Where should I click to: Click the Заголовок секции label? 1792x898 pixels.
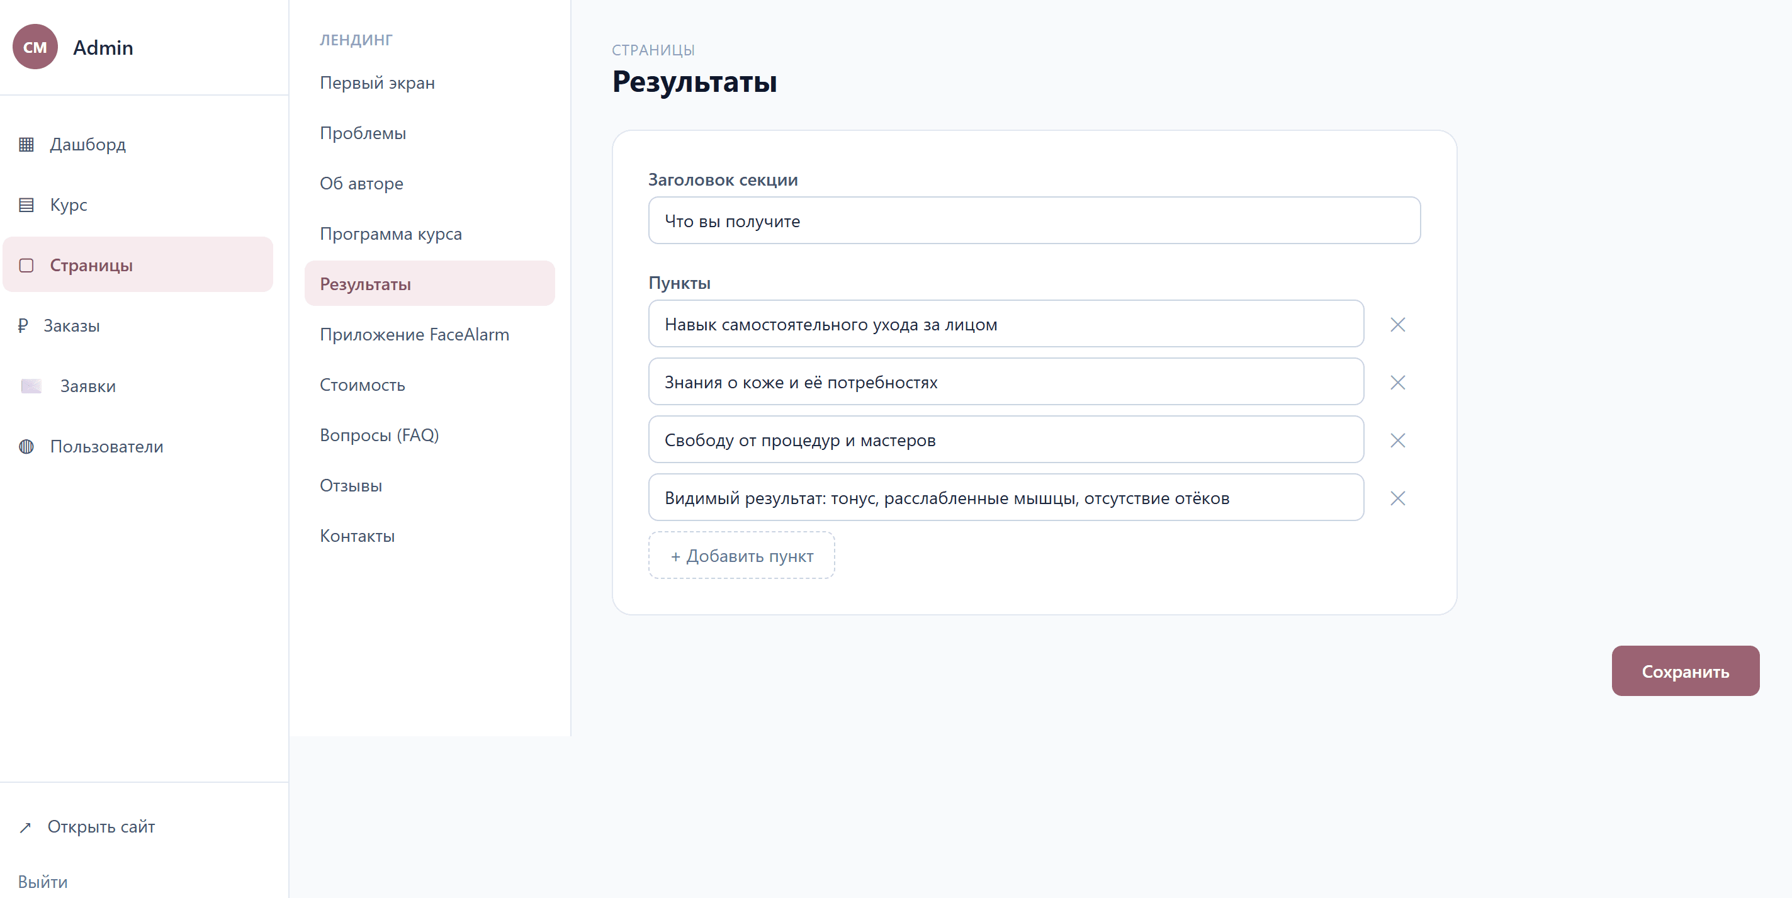click(723, 180)
